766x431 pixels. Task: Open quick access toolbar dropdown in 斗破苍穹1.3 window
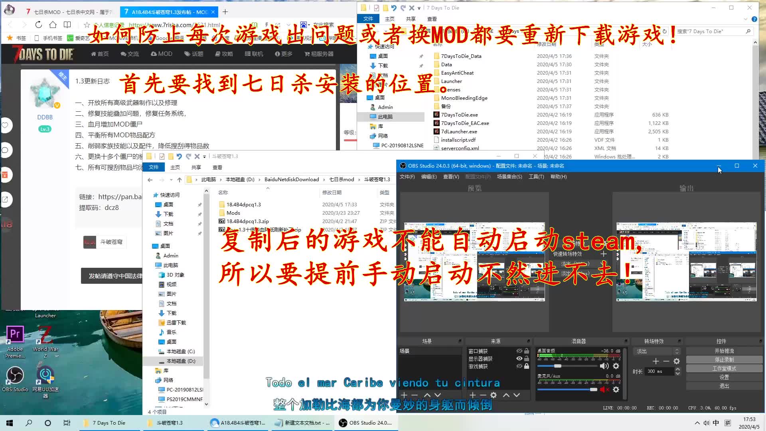pyautogui.click(x=204, y=156)
